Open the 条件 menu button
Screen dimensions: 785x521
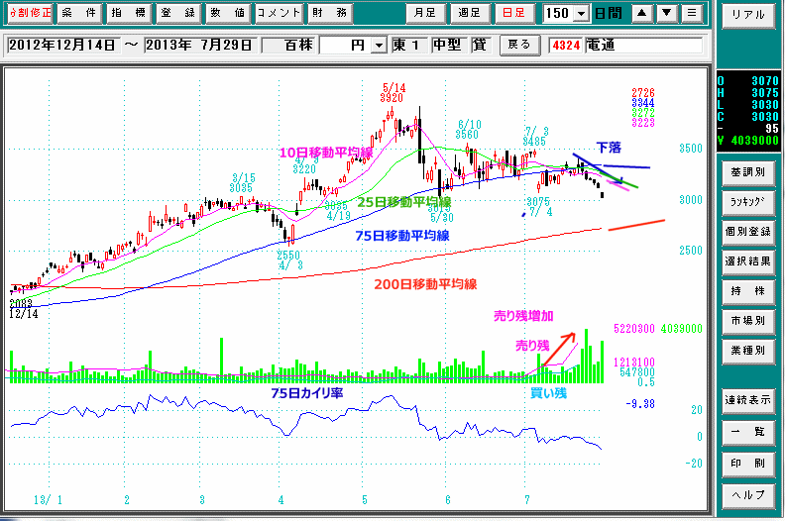pyautogui.click(x=78, y=13)
